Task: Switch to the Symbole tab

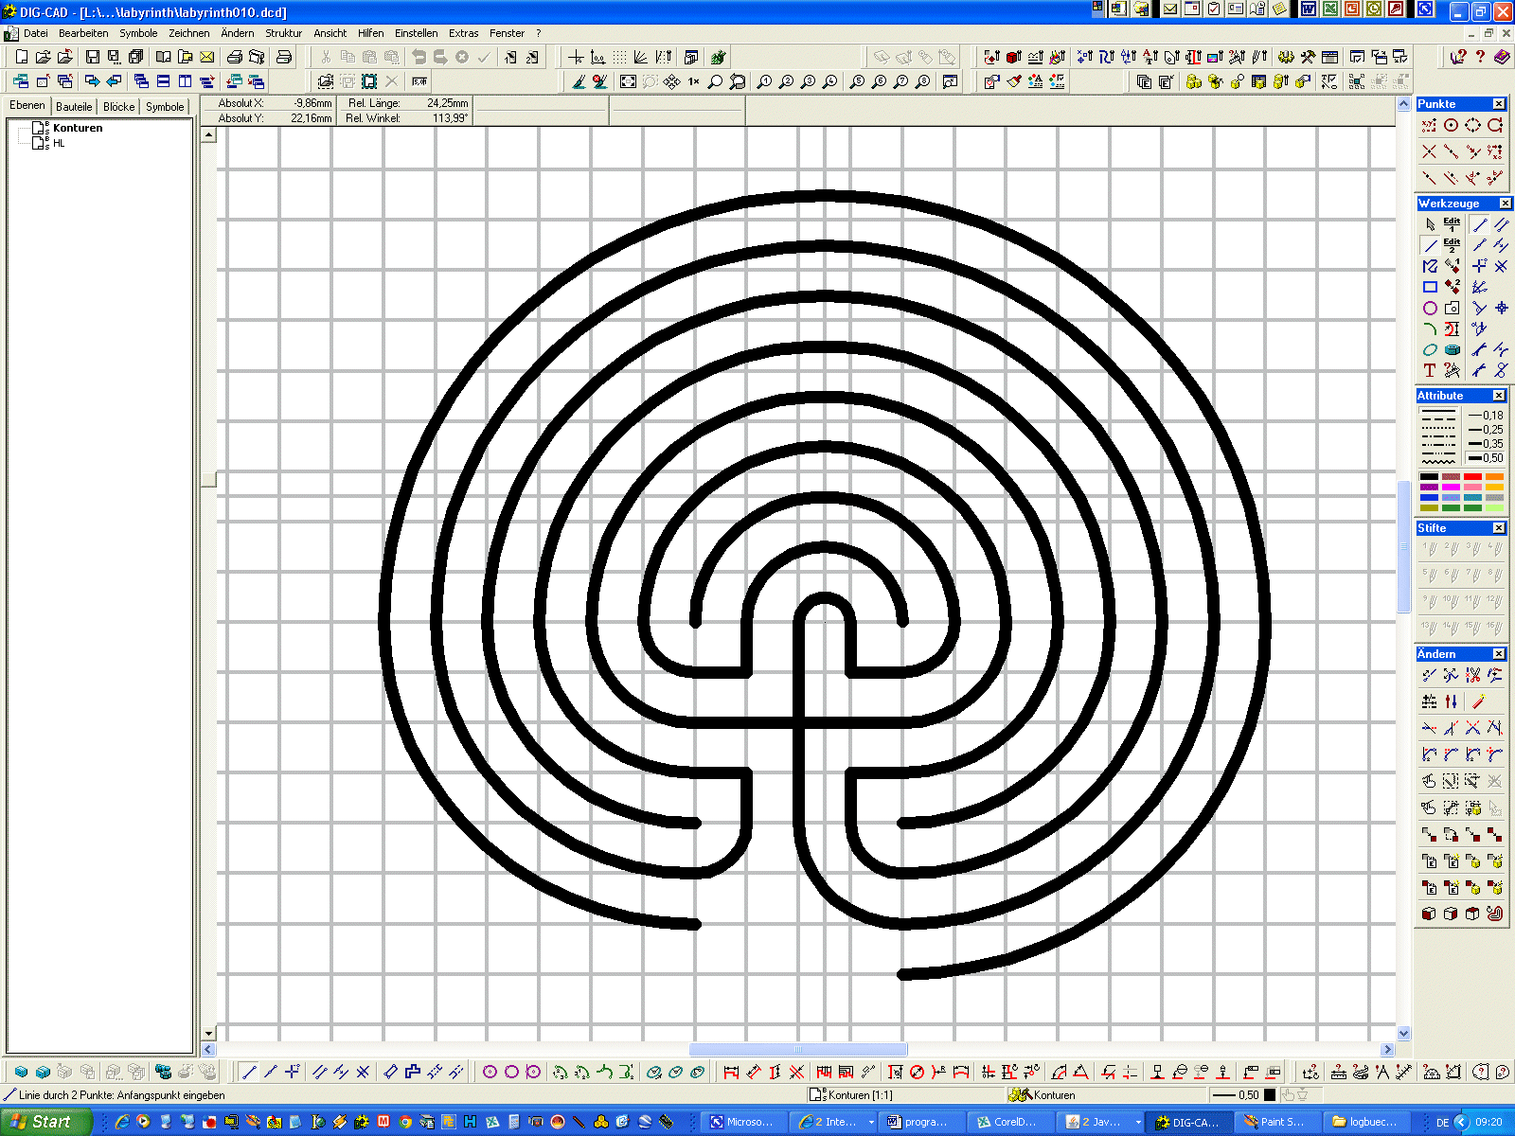Action: 165,107
